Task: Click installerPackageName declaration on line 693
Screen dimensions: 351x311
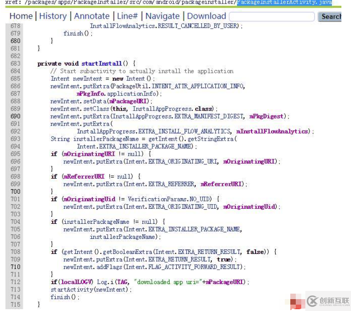Action: click(106, 139)
